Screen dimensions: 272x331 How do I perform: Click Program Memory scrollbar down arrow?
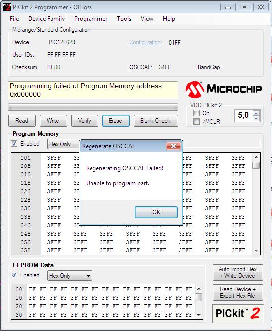(x=256, y=250)
